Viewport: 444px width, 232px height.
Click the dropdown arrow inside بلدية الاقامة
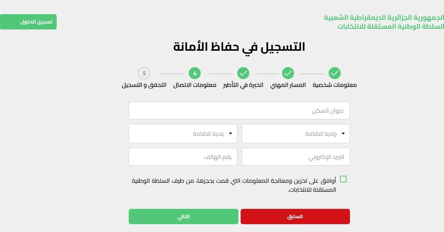point(231,133)
